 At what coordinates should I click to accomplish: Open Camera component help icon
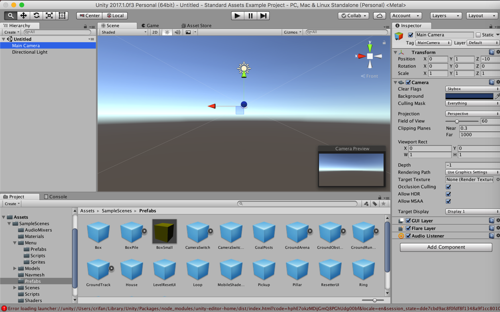491,82
